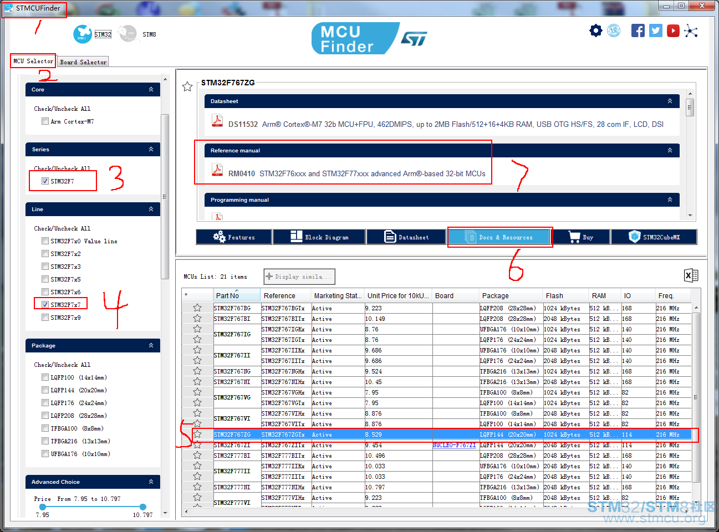Open the Datasheet tab

406,237
